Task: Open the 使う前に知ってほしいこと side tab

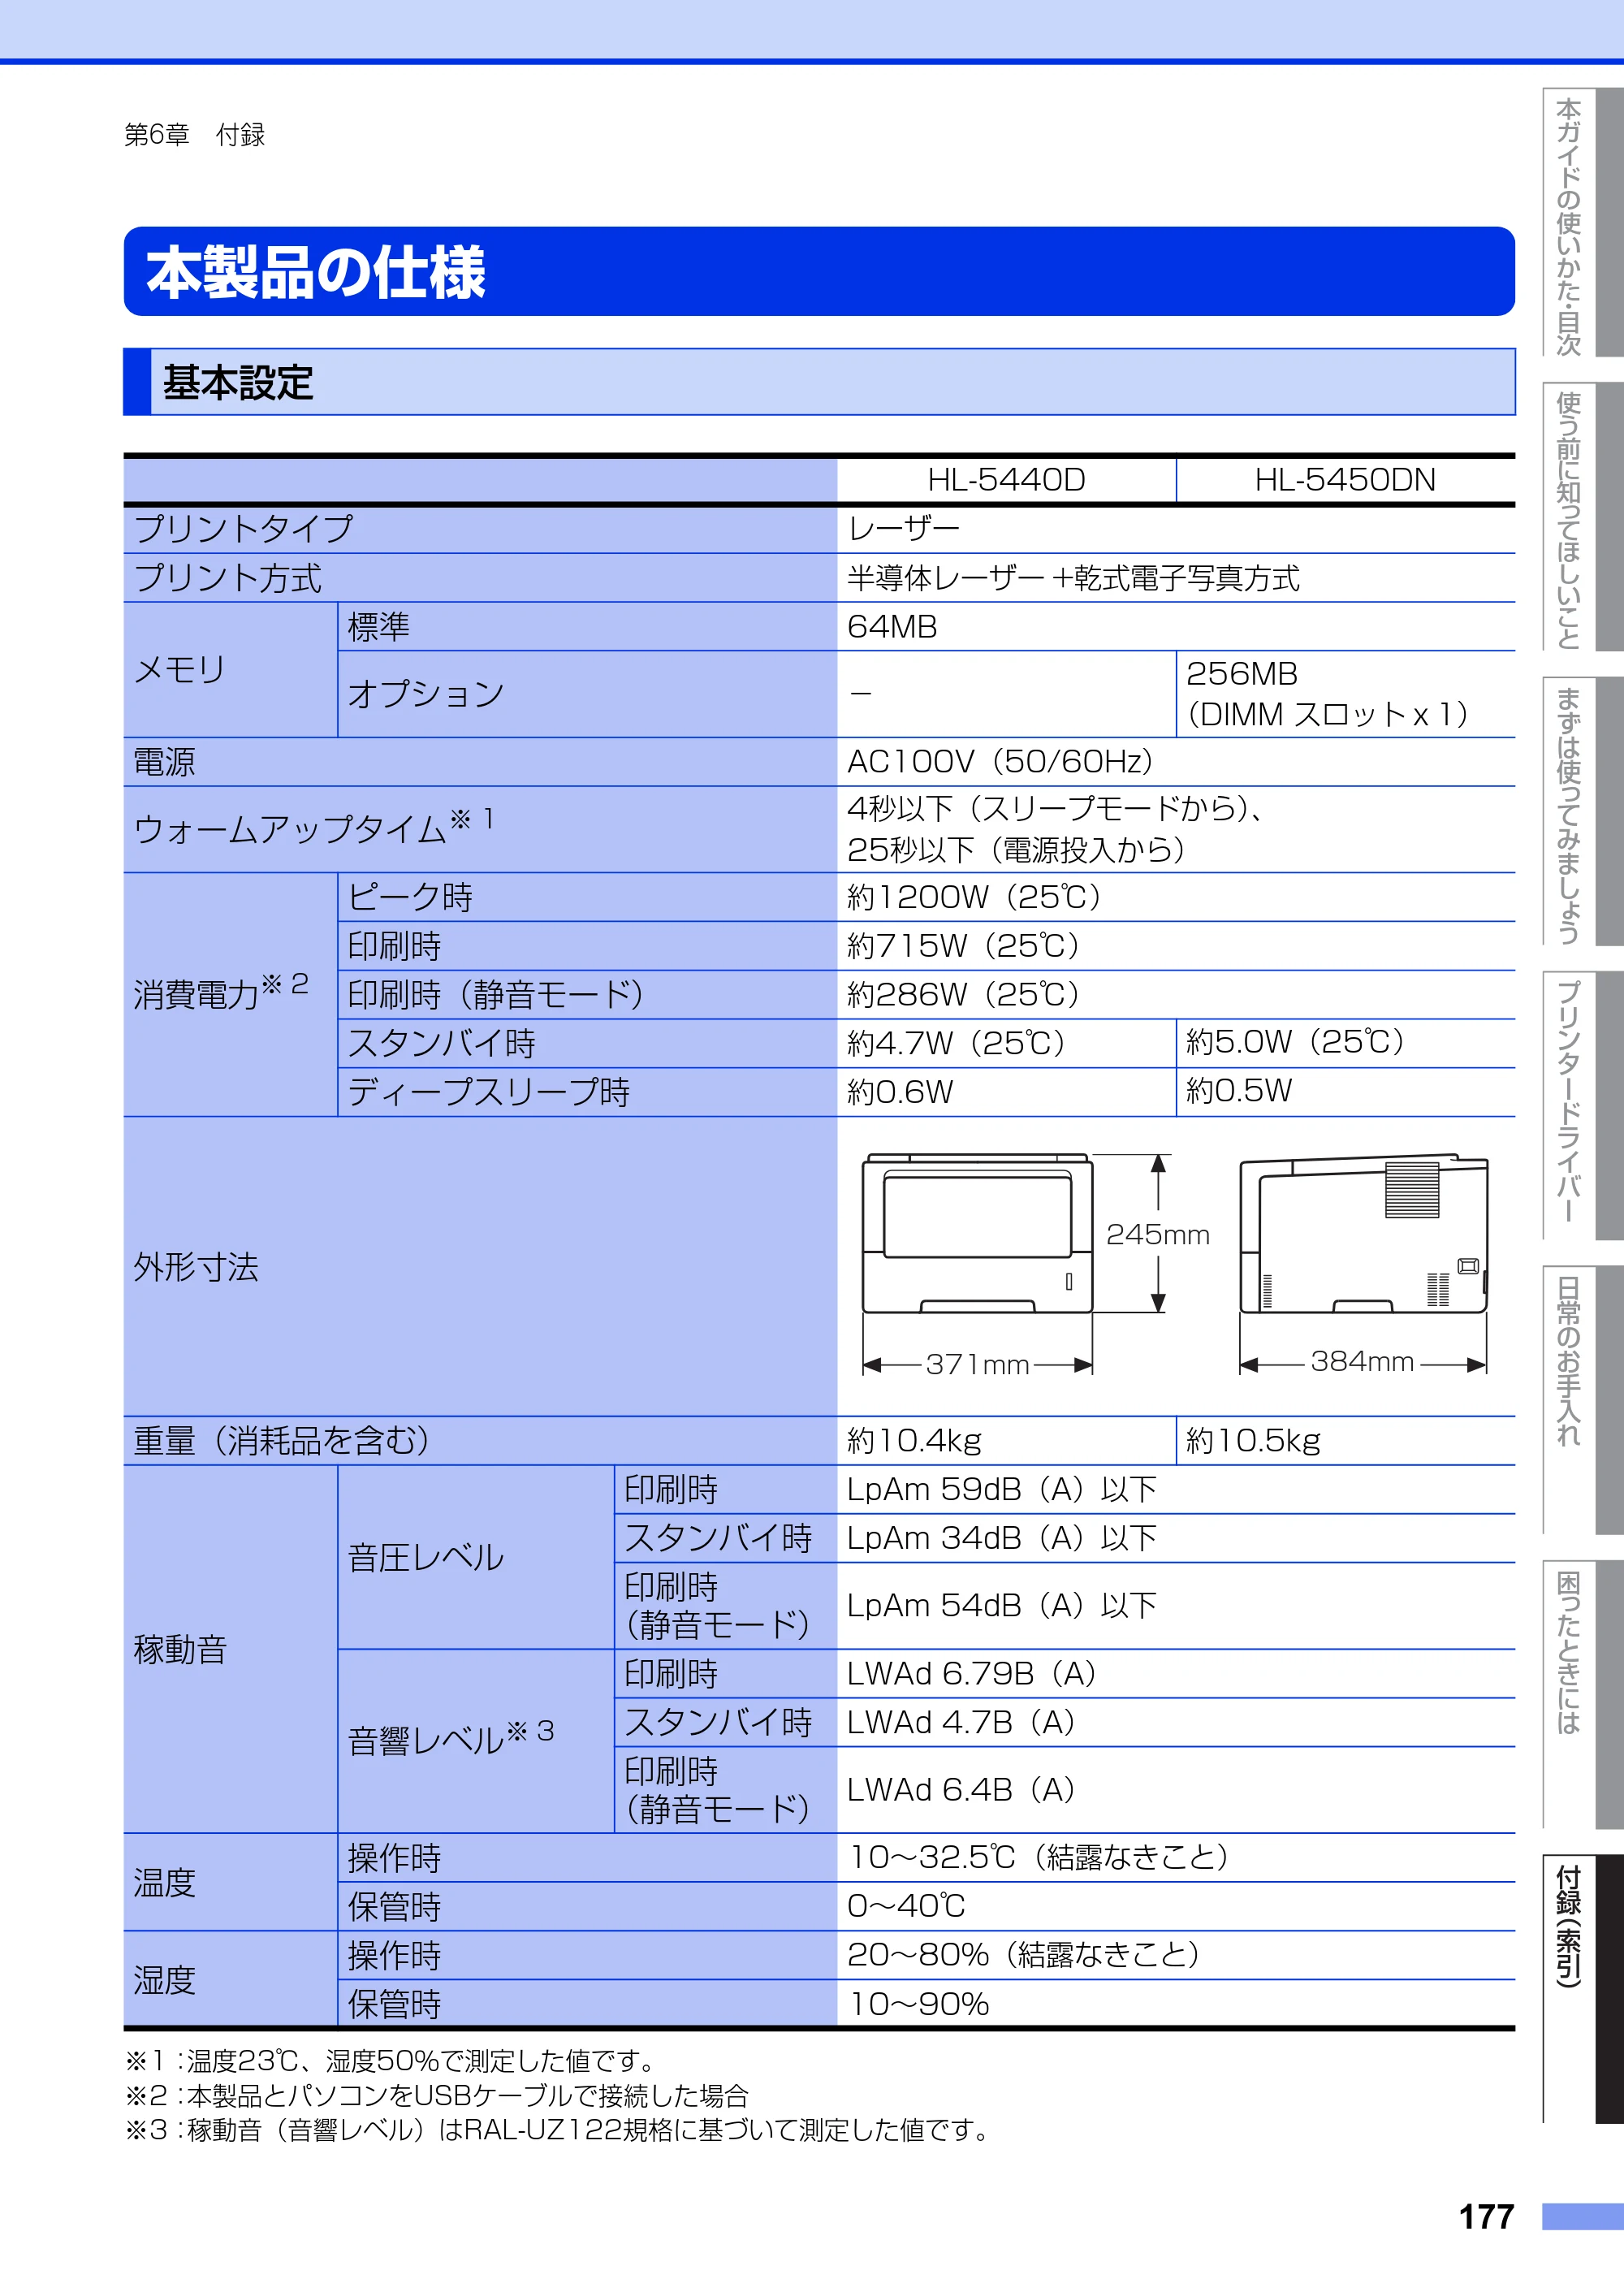Action: click(1582, 517)
